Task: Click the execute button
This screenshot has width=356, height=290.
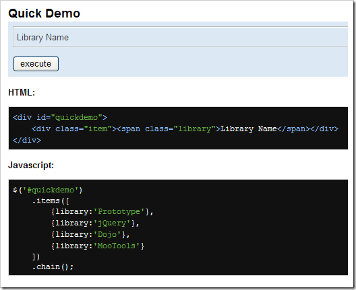Action: click(x=36, y=64)
